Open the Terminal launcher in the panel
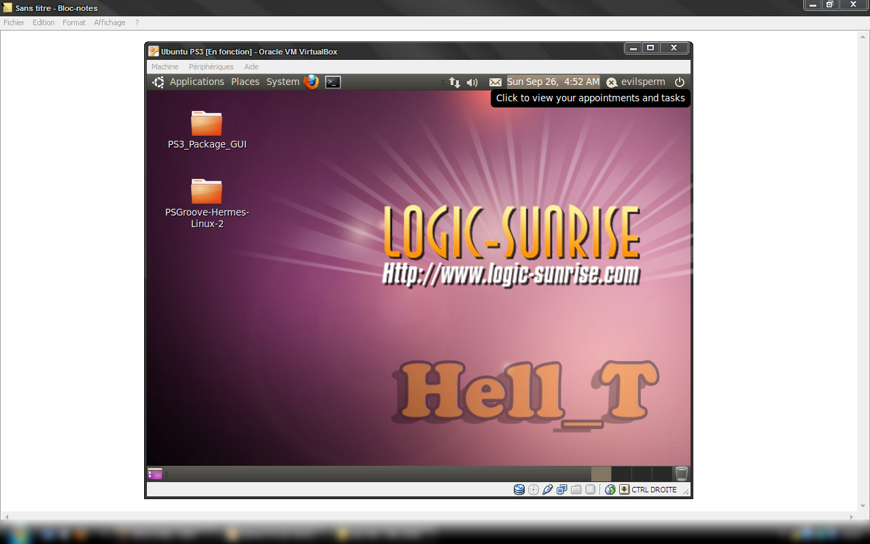Image resolution: width=870 pixels, height=544 pixels. [x=332, y=82]
